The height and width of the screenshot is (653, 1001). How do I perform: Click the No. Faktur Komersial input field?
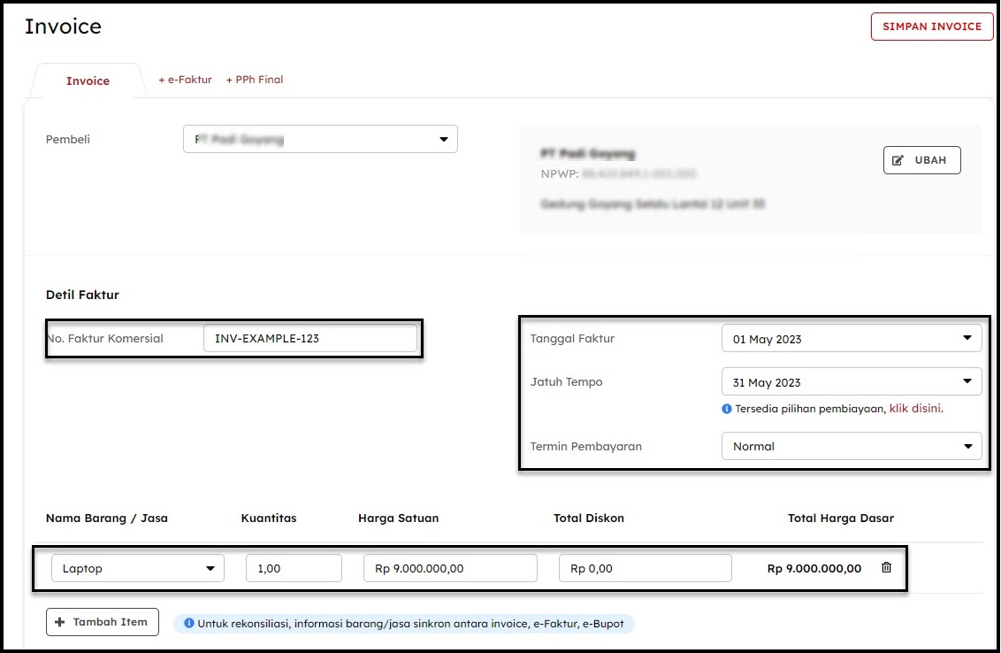309,338
